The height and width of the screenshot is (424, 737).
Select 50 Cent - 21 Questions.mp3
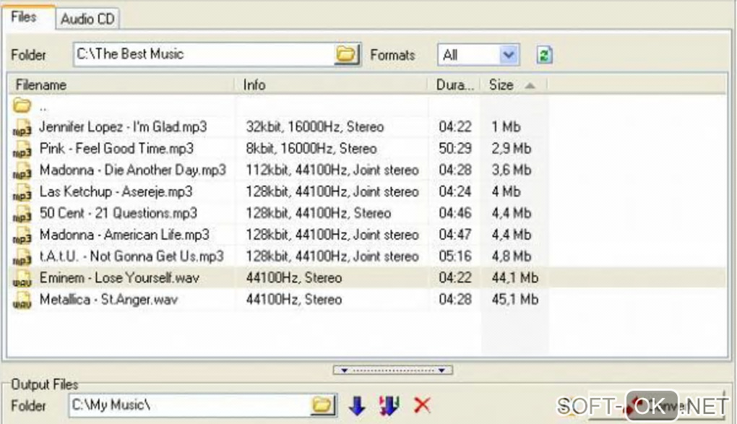point(118,213)
